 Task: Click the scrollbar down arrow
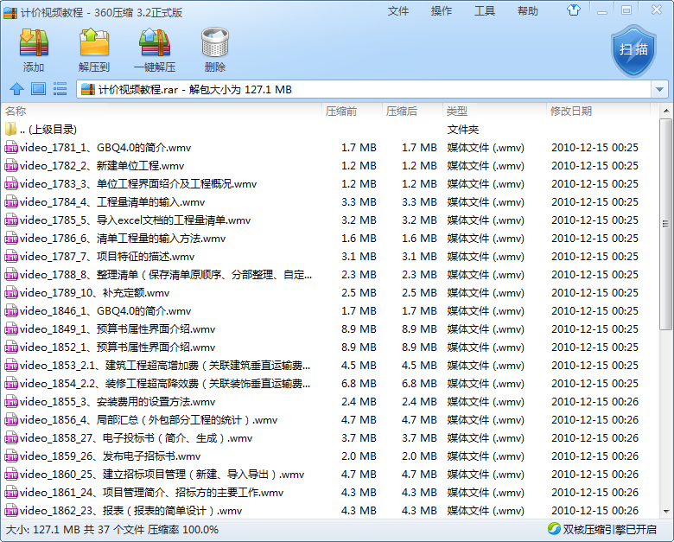click(x=666, y=512)
